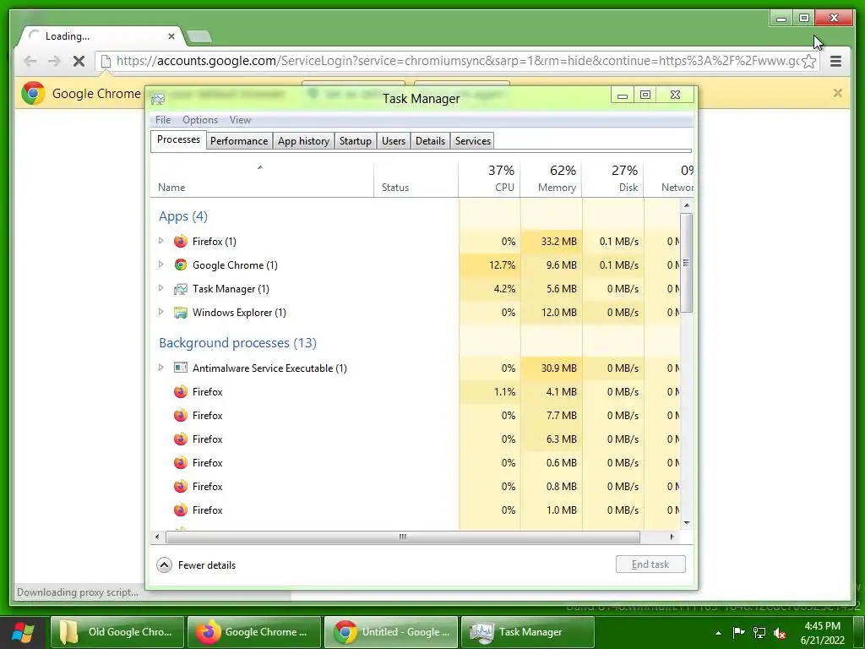This screenshot has width=865, height=649.
Task: Open the Windows Start button
Action: (x=23, y=632)
